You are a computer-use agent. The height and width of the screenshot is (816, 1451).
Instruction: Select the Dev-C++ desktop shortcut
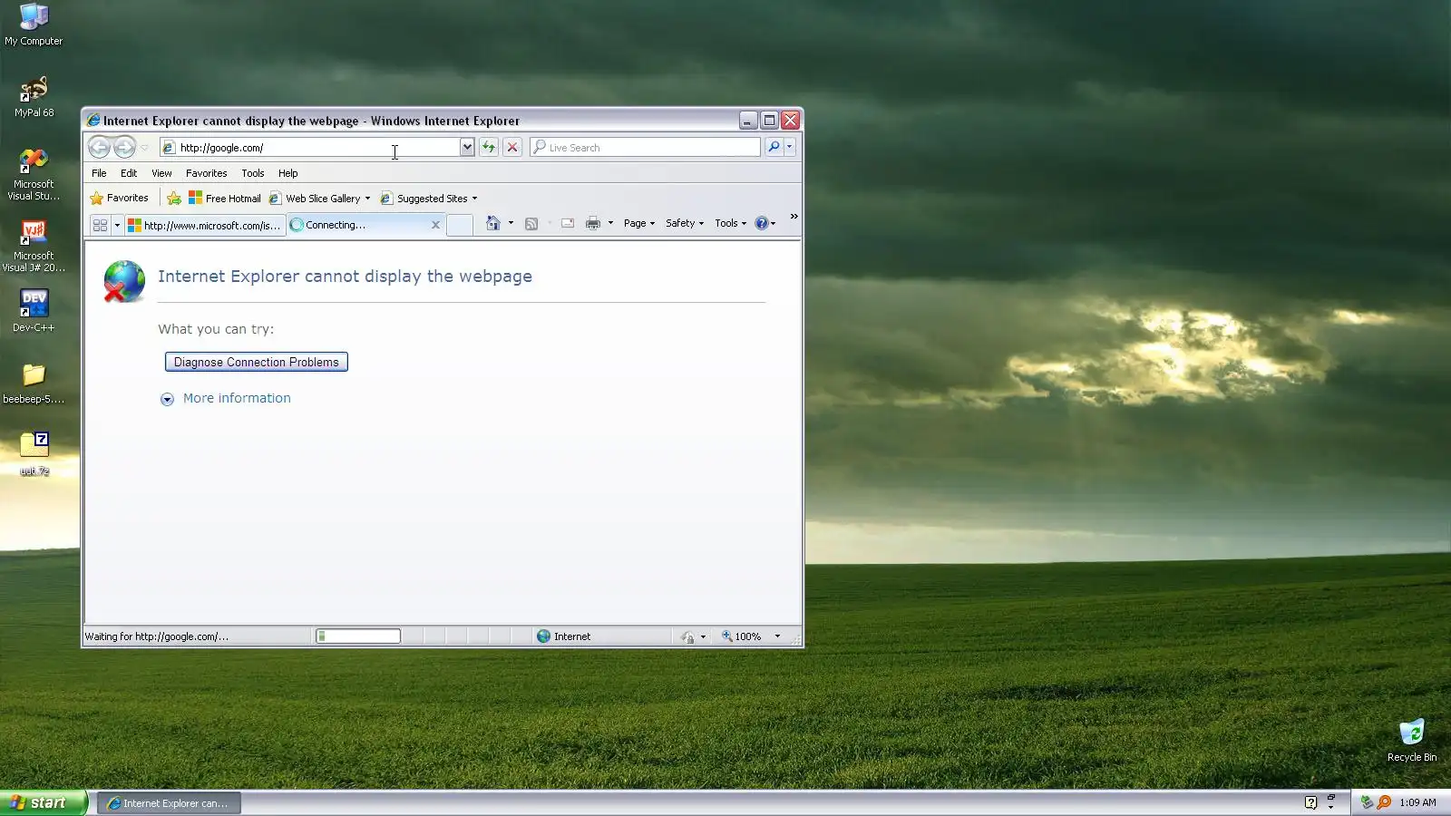tap(34, 311)
